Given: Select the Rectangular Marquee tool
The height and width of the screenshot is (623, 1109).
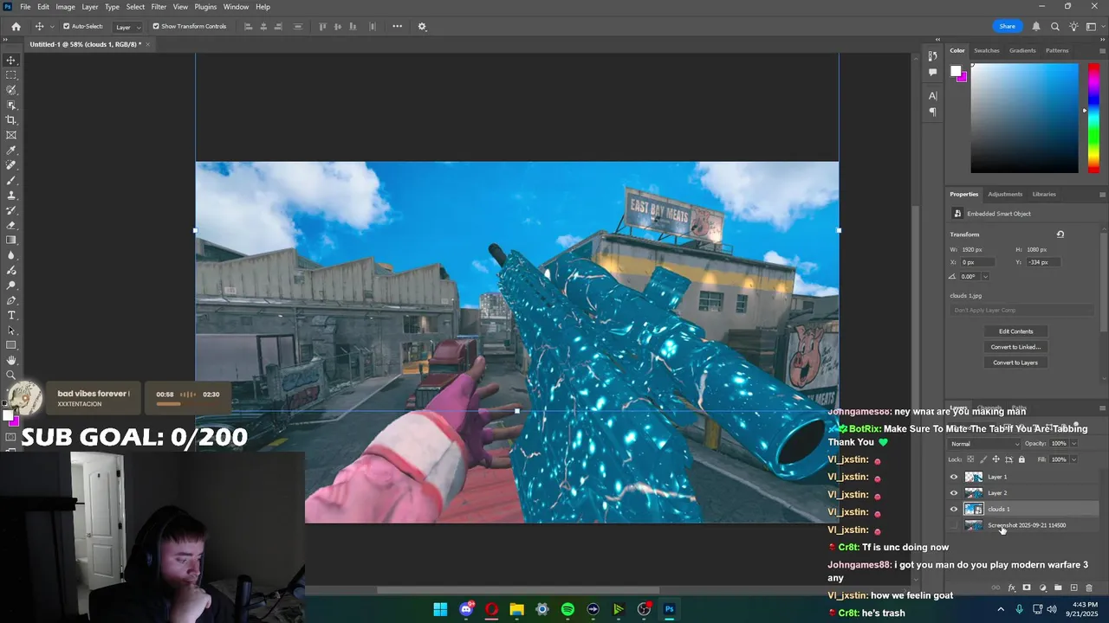Looking at the screenshot, I should pyautogui.click(x=11, y=75).
